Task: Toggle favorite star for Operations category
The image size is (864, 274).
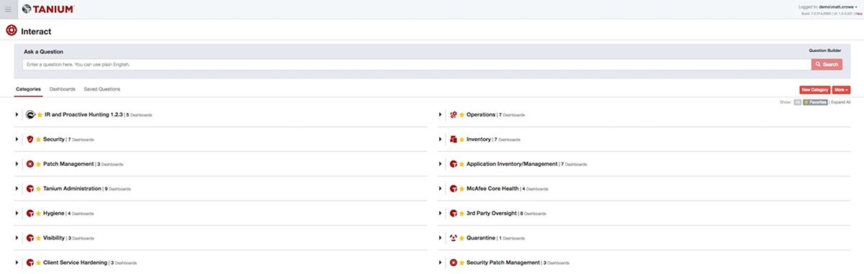Action: point(462,114)
